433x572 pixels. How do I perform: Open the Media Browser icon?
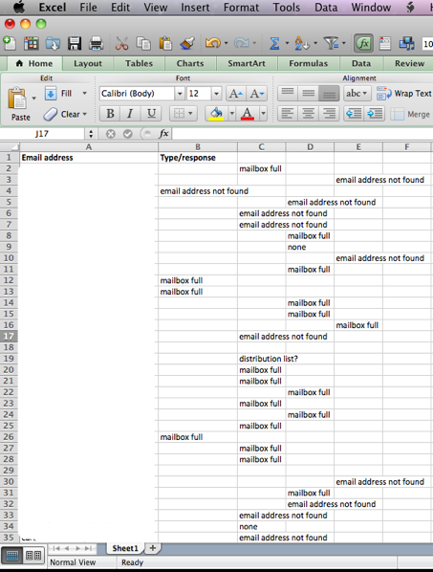[406, 44]
